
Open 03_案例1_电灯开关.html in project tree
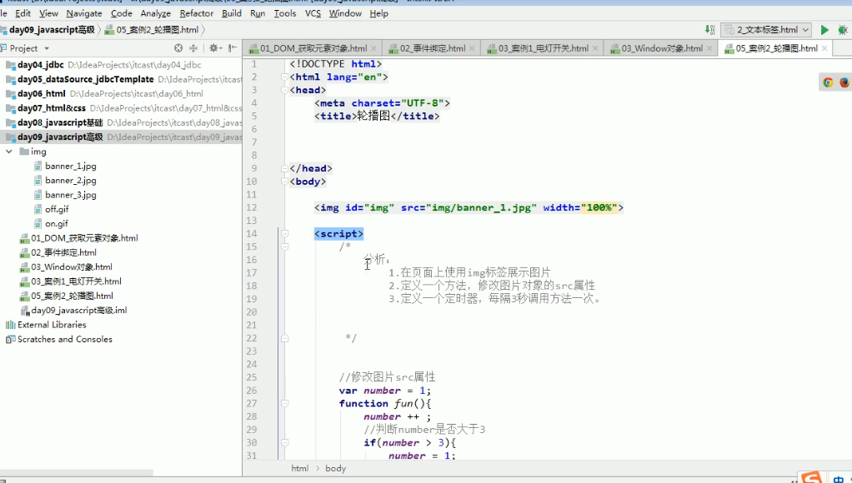[x=76, y=281]
